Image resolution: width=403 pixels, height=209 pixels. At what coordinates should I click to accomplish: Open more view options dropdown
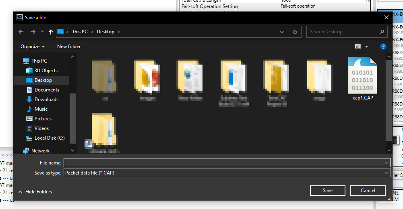[366, 47]
